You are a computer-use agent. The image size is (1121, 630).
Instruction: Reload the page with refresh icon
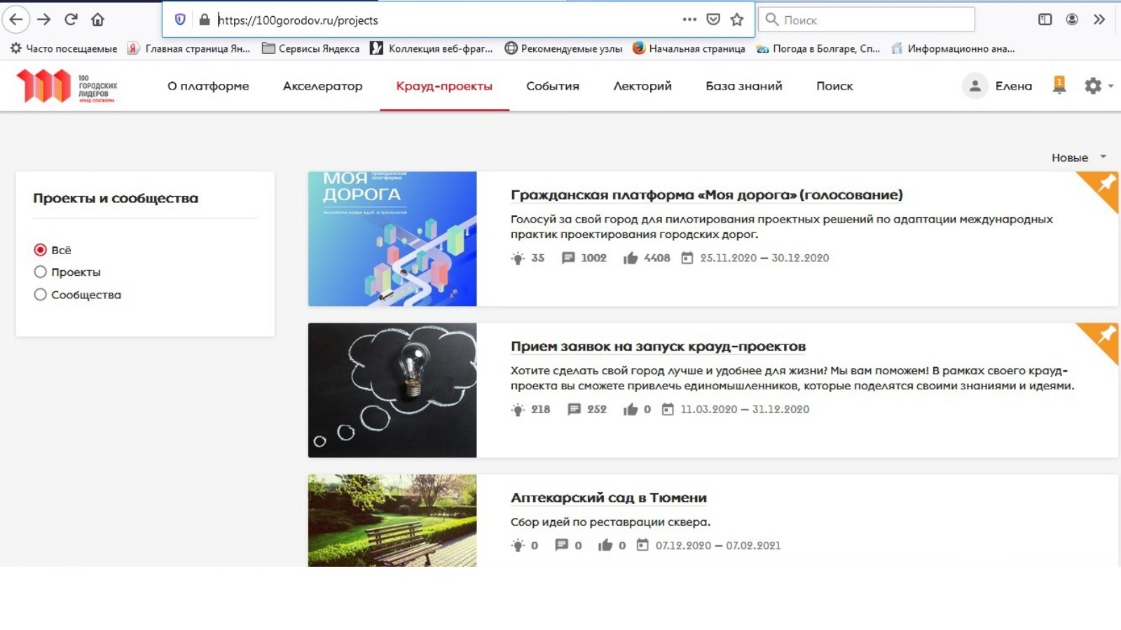(71, 20)
